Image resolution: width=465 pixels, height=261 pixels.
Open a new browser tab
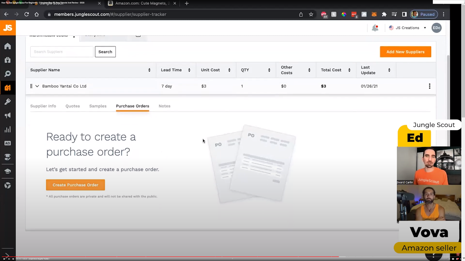(x=187, y=3)
